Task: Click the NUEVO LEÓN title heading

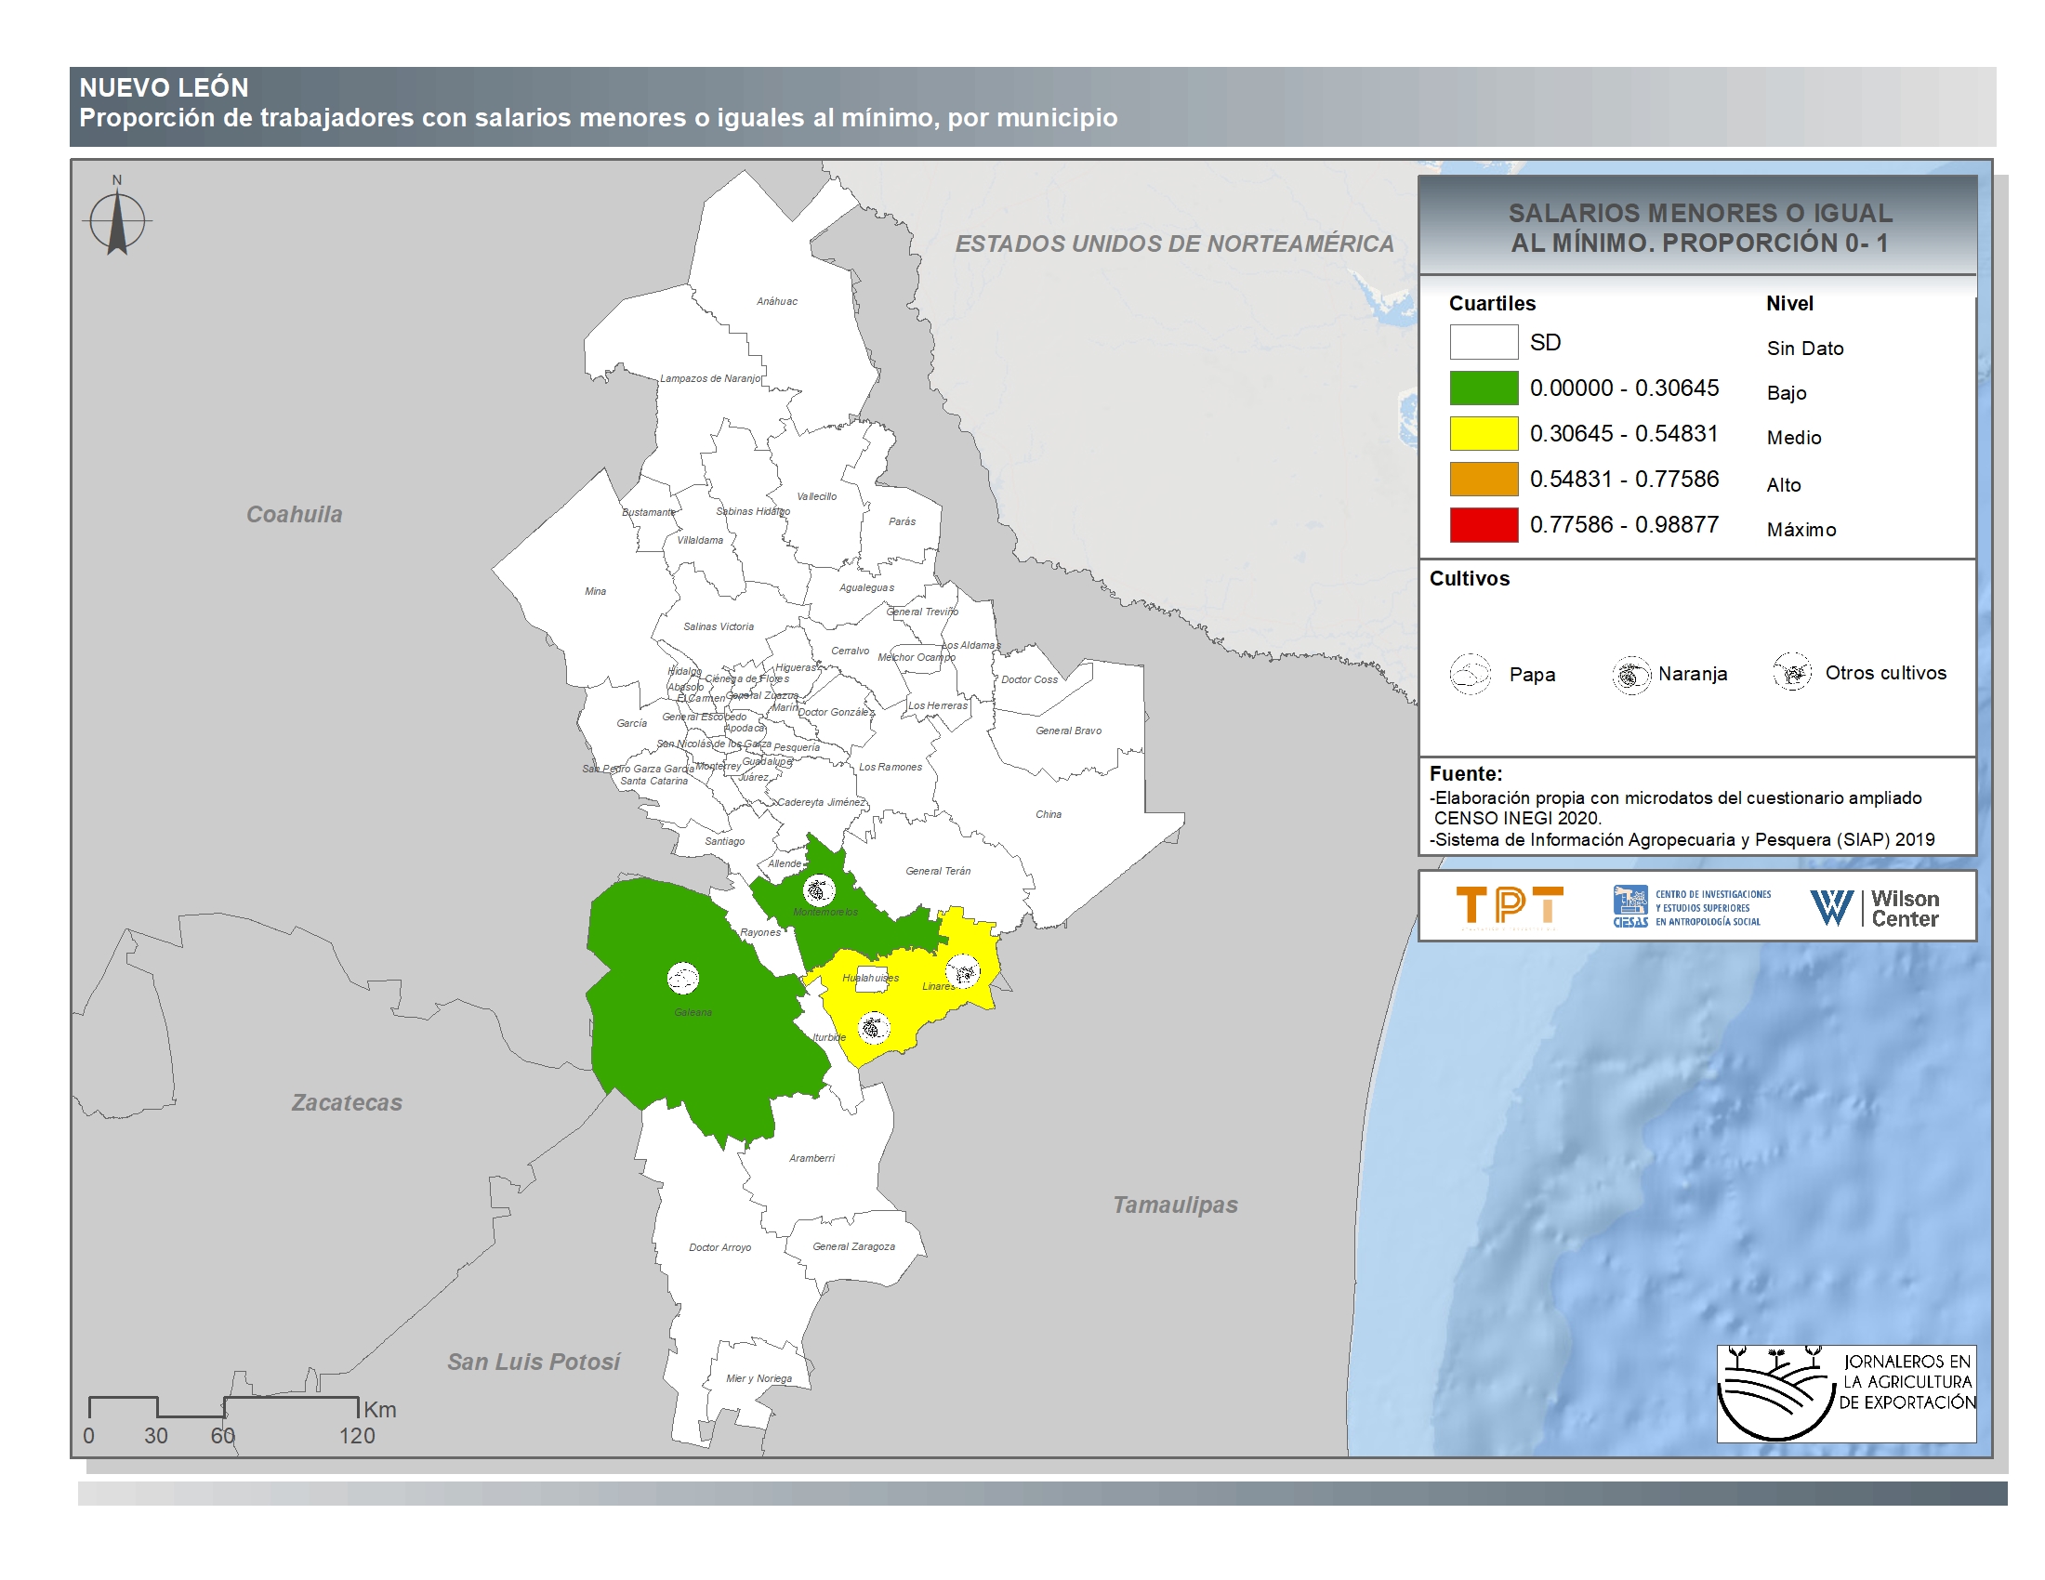Action: [x=164, y=88]
